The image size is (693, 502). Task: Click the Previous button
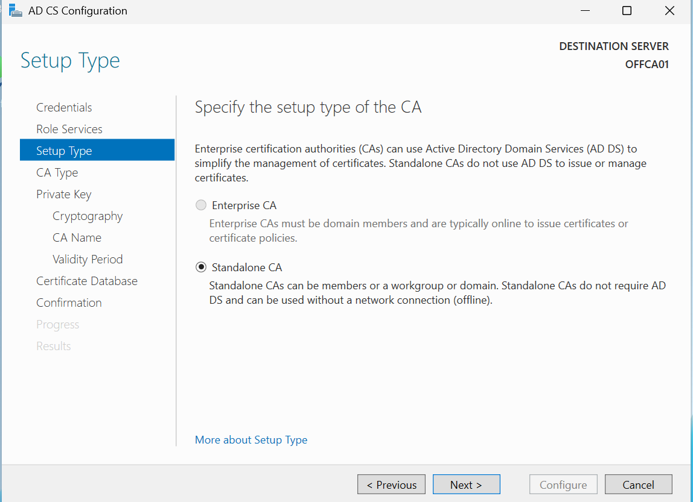pyautogui.click(x=391, y=485)
